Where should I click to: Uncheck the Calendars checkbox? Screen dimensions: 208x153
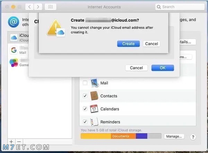point(85,109)
